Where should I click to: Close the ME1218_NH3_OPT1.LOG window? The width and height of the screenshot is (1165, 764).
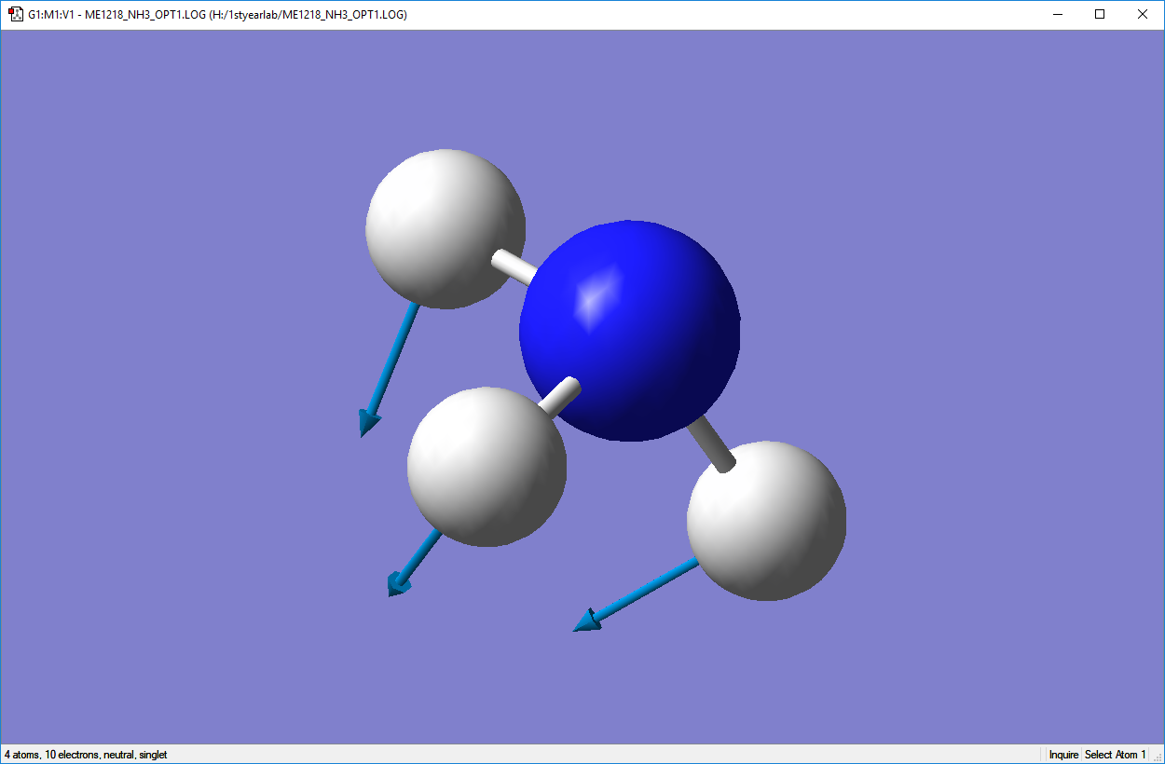point(1143,15)
